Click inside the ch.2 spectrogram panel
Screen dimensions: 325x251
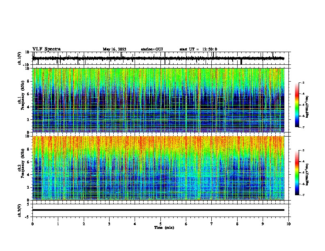click(x=158, y=168)
